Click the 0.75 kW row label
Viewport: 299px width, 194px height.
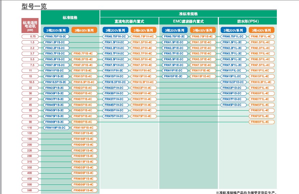pos(30,36)
